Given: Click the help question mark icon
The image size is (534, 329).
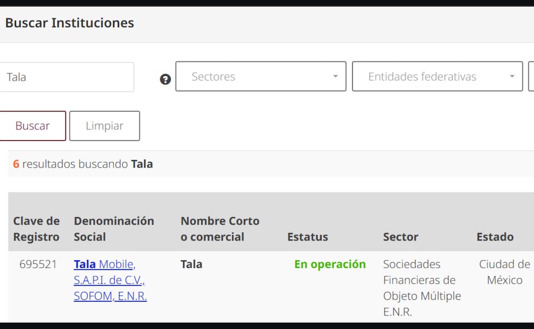Looking at the screenshot, I should tap(165, 79).
